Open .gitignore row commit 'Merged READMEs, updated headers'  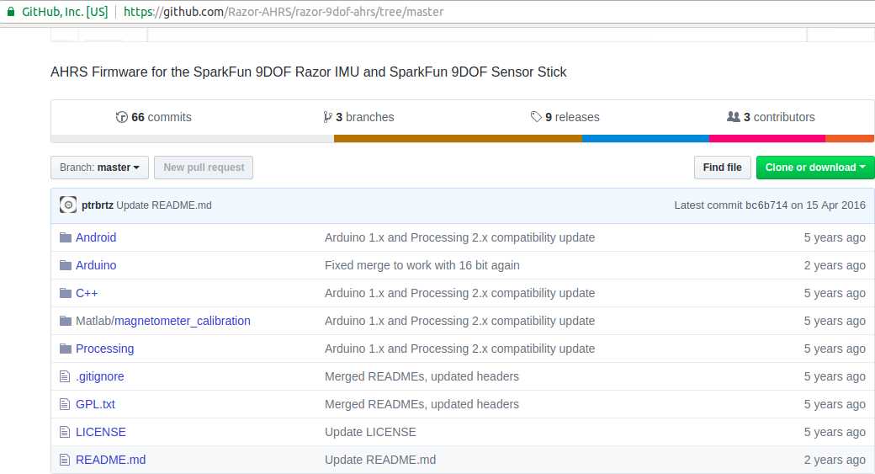tap(422, 376)
